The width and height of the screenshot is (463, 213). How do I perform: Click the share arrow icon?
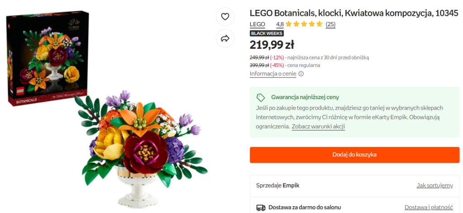coord(225,39)
